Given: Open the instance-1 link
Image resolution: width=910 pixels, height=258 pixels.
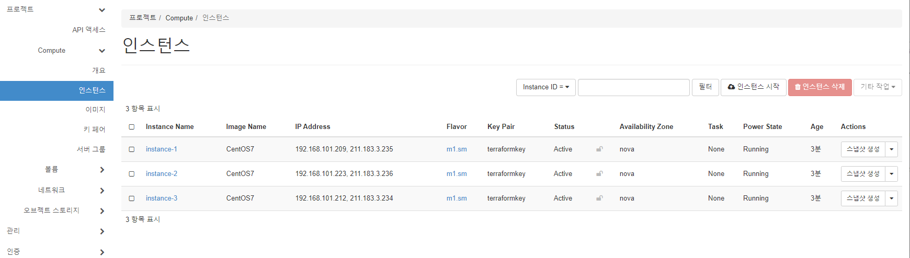Looking at the screenshot, I should click(x=162, y=149).
